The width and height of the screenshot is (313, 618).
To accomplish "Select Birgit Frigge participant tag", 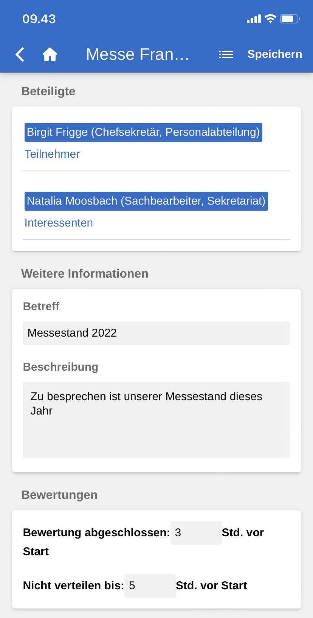I will point(143,132).
